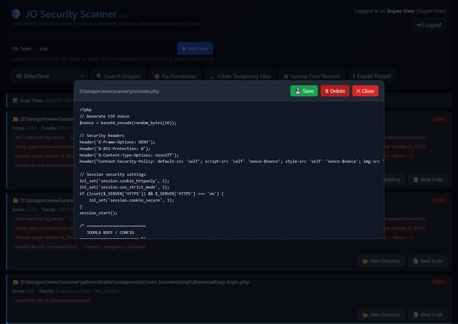Viewport: 458px width, 324px height.
Task: Click folder icon beside wp-login.php path
Action: [x=15, y=282]
